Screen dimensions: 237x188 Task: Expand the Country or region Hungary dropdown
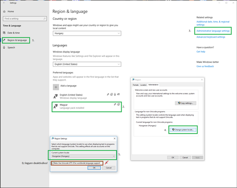(87, 33)
